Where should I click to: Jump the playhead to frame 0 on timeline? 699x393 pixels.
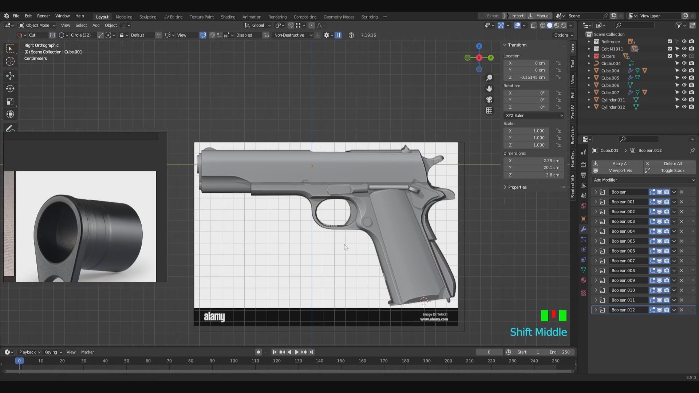[19, 361]
